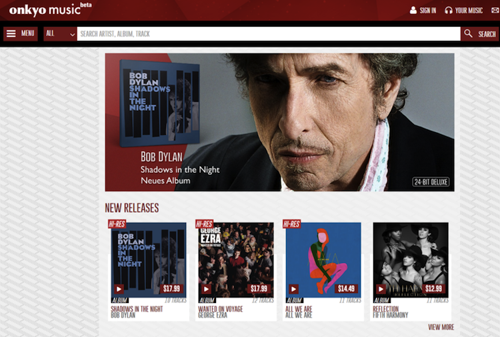Play preview of Shadows in the Night album
Viewport: 500px width, 337px height.
[119, 289]
